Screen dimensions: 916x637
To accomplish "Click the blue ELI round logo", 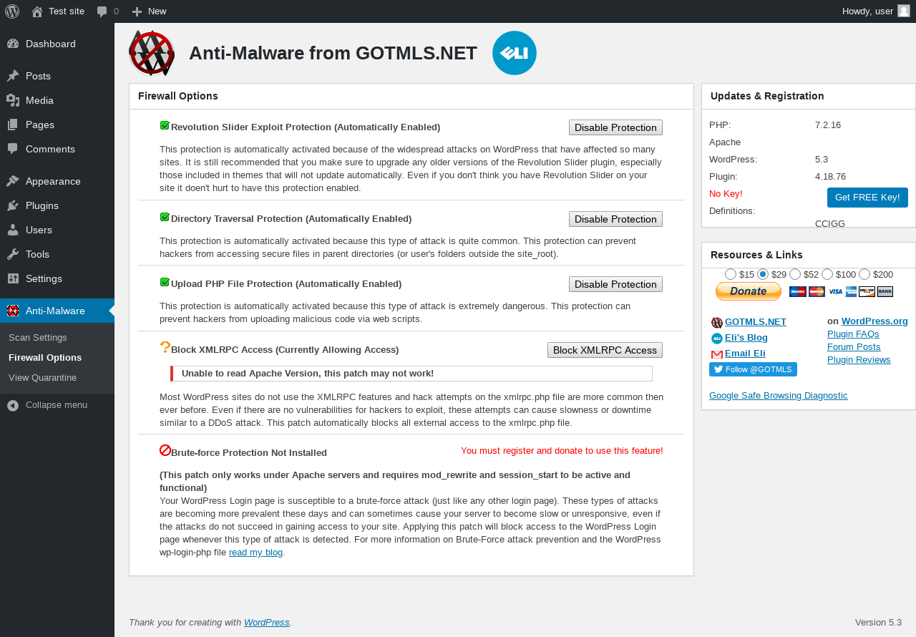I will pos(515,53).
